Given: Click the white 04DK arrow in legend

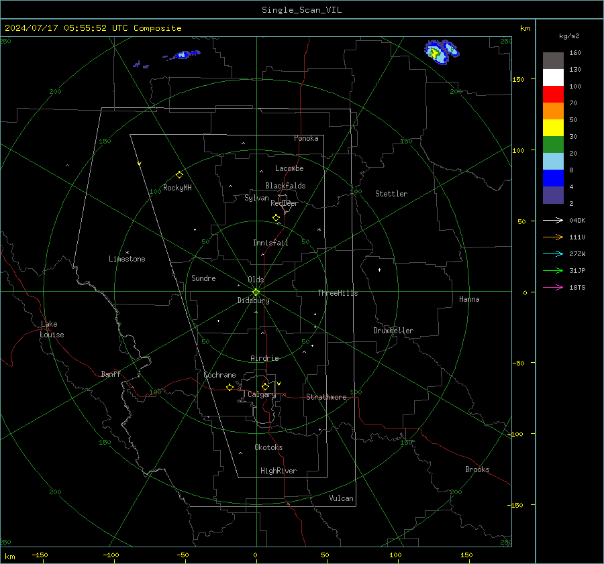Looking at the screenshot, I should click(x=553, y=220).
